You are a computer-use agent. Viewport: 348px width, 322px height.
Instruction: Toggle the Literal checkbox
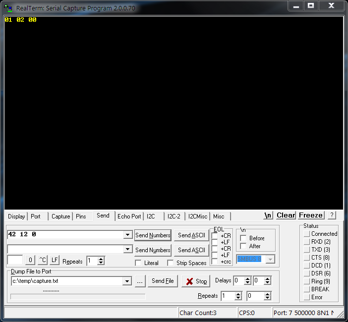coord(138,263)
